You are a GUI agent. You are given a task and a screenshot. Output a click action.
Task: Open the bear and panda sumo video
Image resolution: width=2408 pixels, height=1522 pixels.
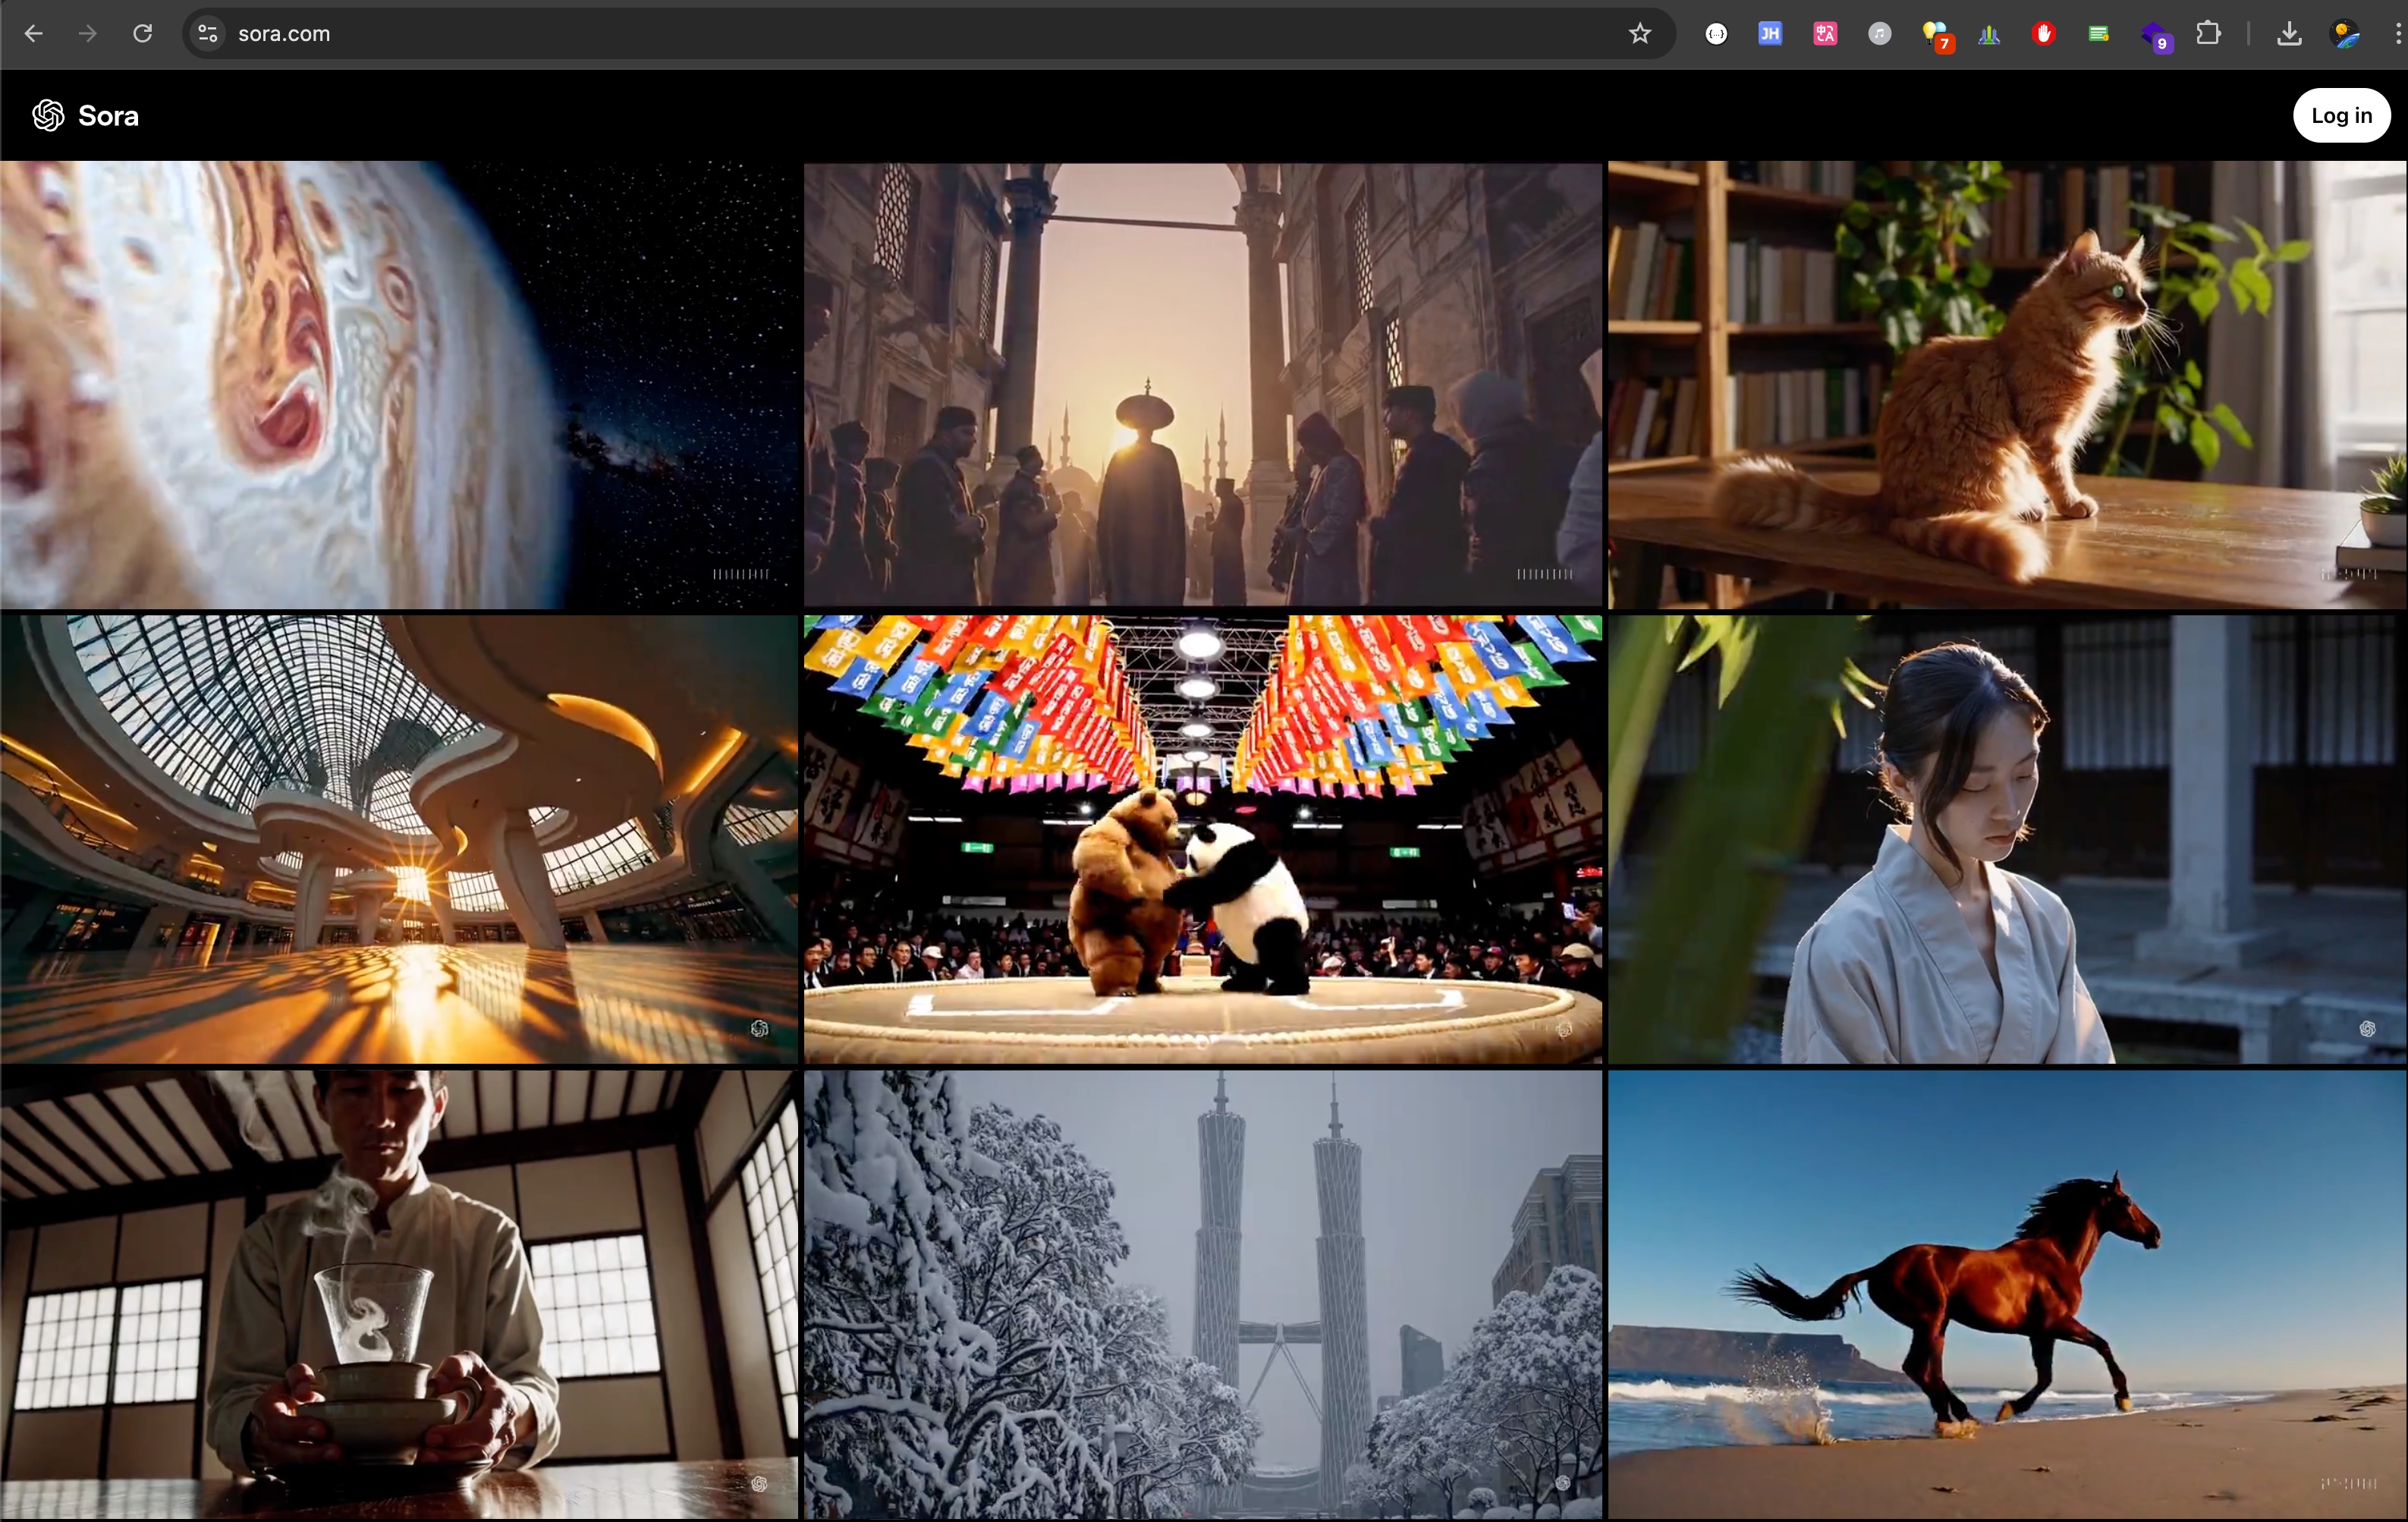pos(1203,839)
